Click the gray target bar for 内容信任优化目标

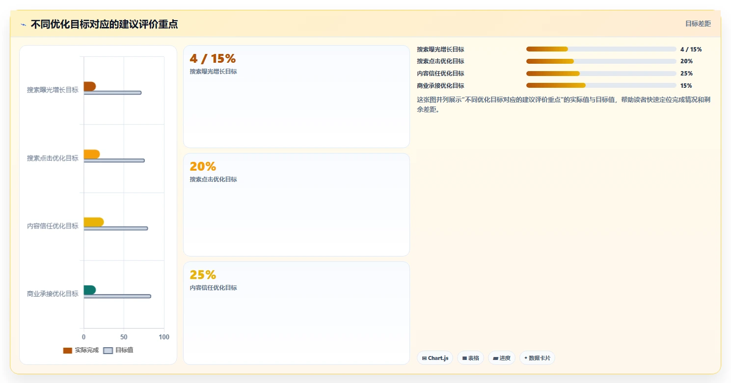116,228
